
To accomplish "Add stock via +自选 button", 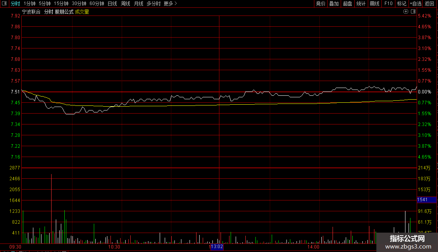I will pos(416,3).
